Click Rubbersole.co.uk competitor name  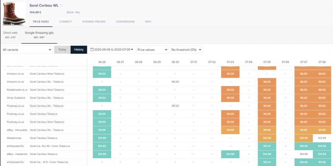click(17, 90)
